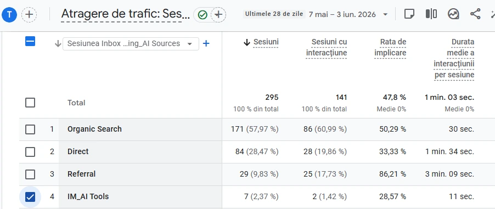The height and width of the screenshot is (209, 495).
Task: Click engaged sessions cell 25 (17,73 %)
Action: (325, 174)
